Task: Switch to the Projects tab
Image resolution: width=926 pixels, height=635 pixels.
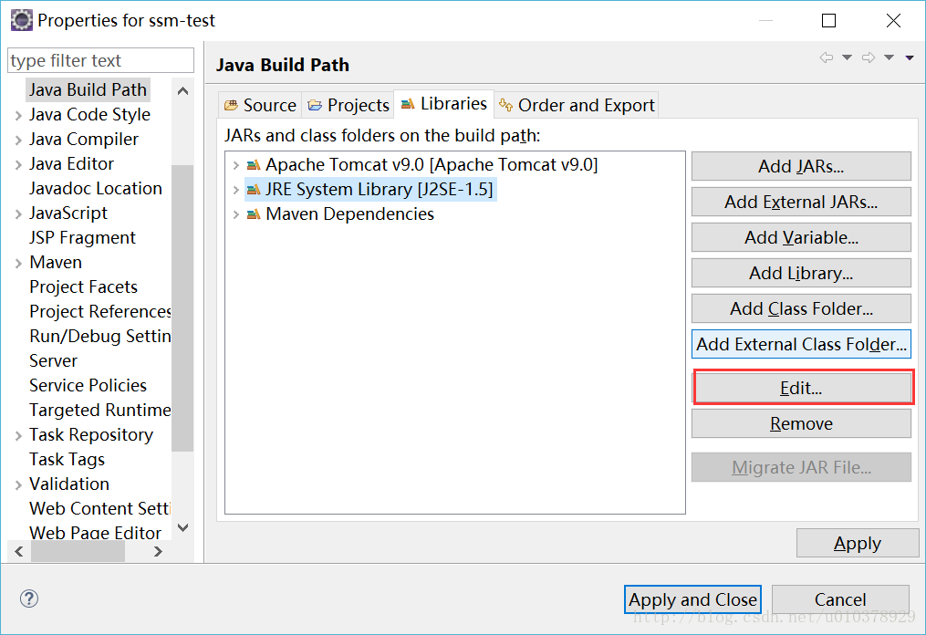Action: point(348,105)
